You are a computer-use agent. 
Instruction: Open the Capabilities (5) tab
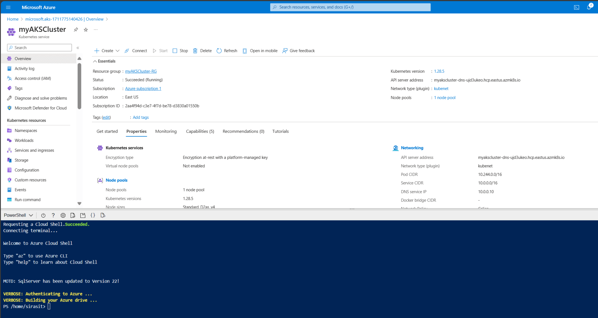(200, 131)
